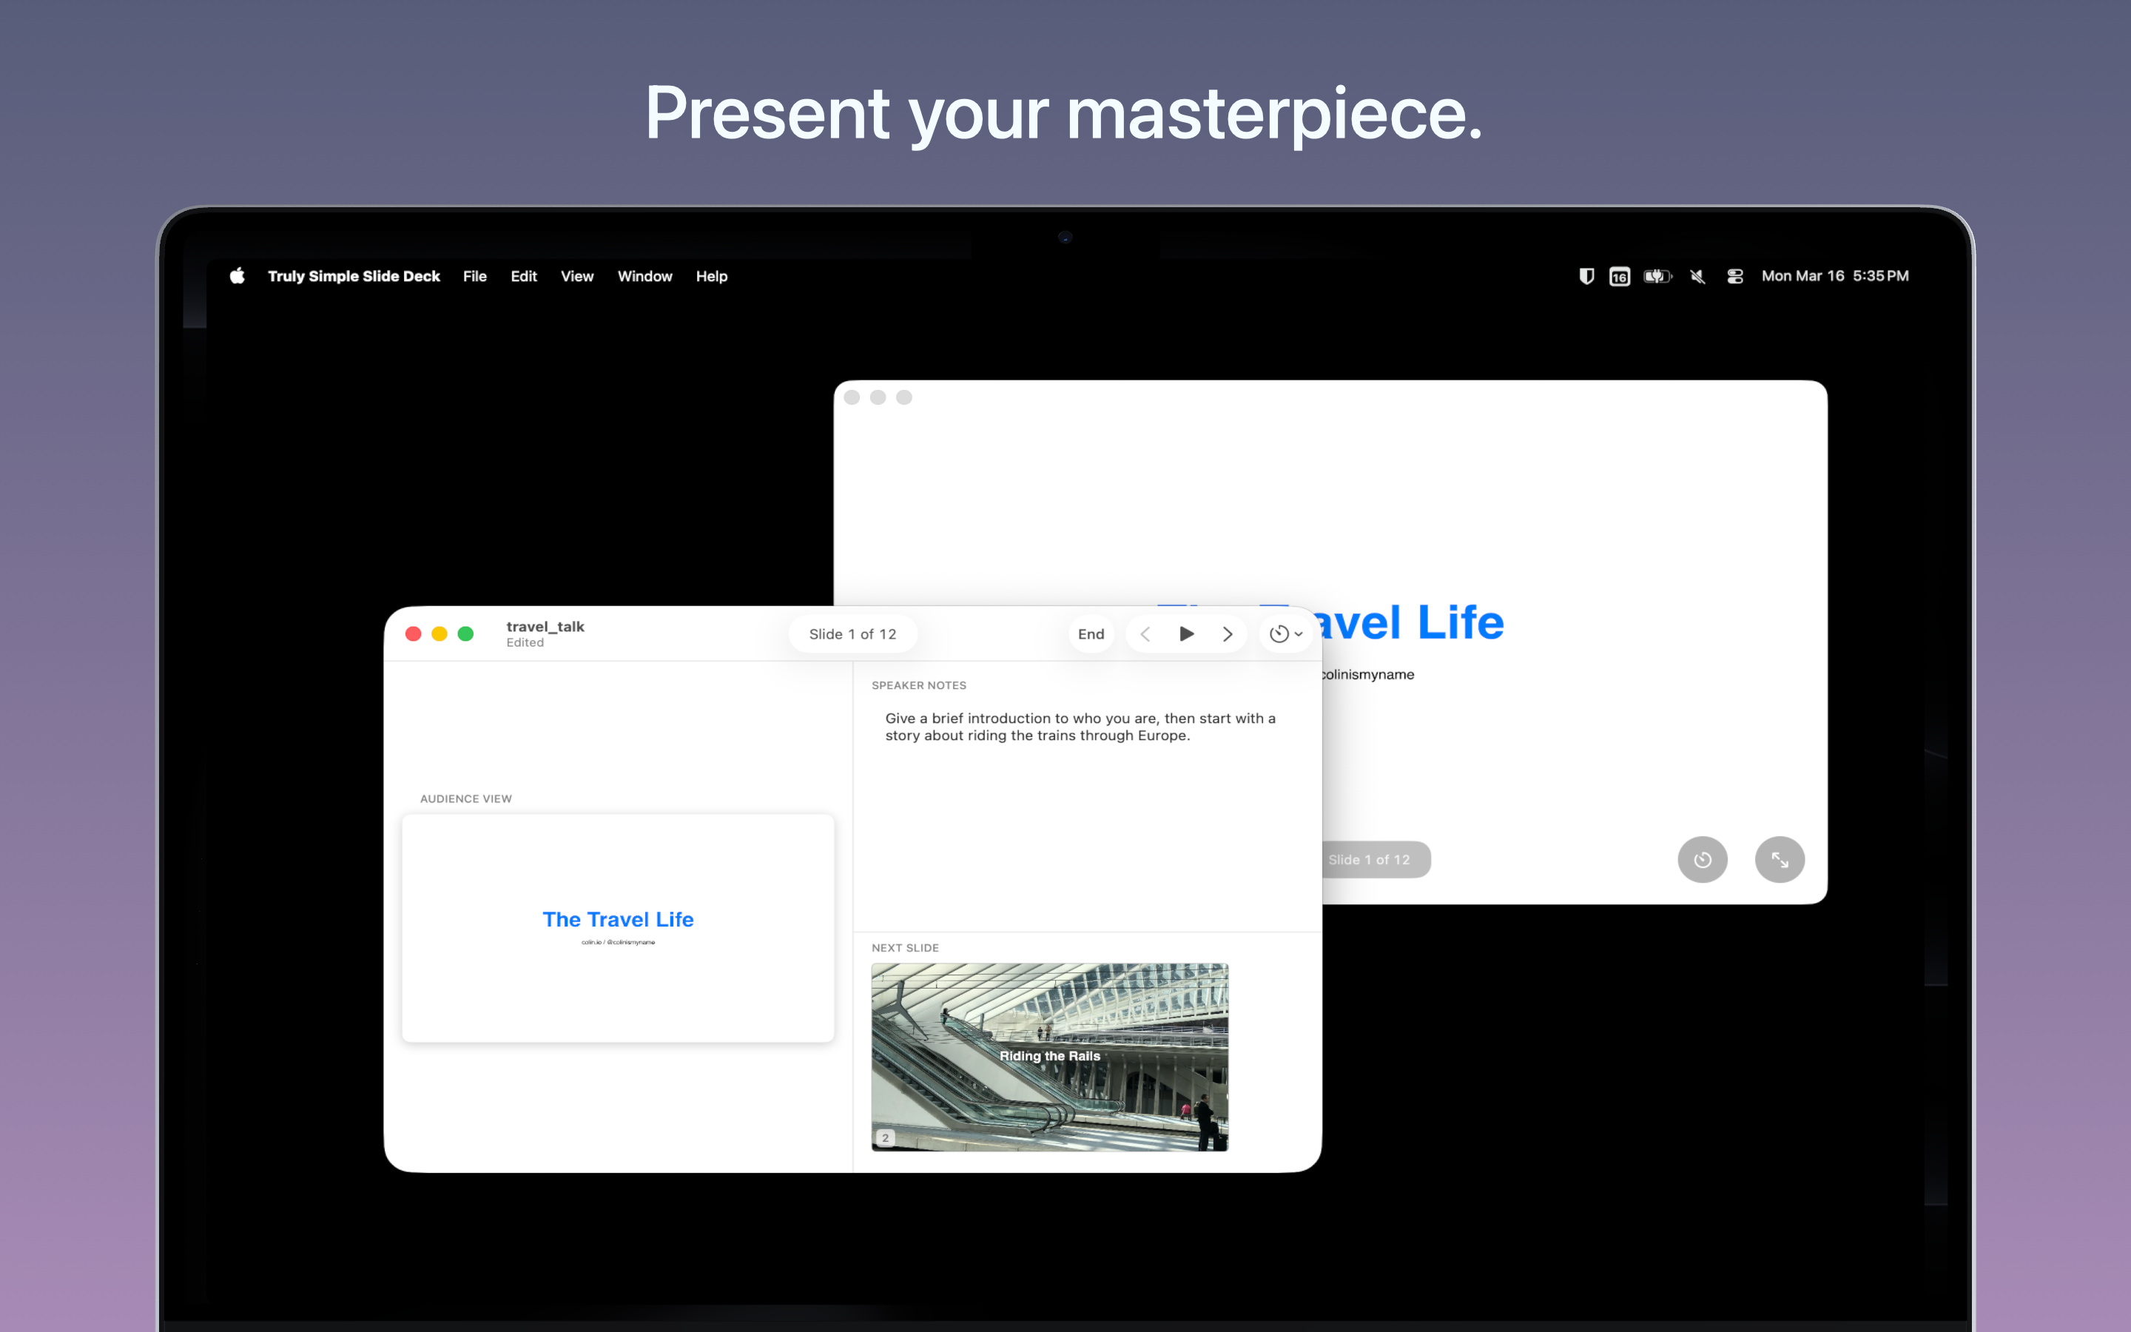The width and height of the screenshot is (2131, 1332).
Task: Click the previous slide arrow icon
Action: 1145,633
